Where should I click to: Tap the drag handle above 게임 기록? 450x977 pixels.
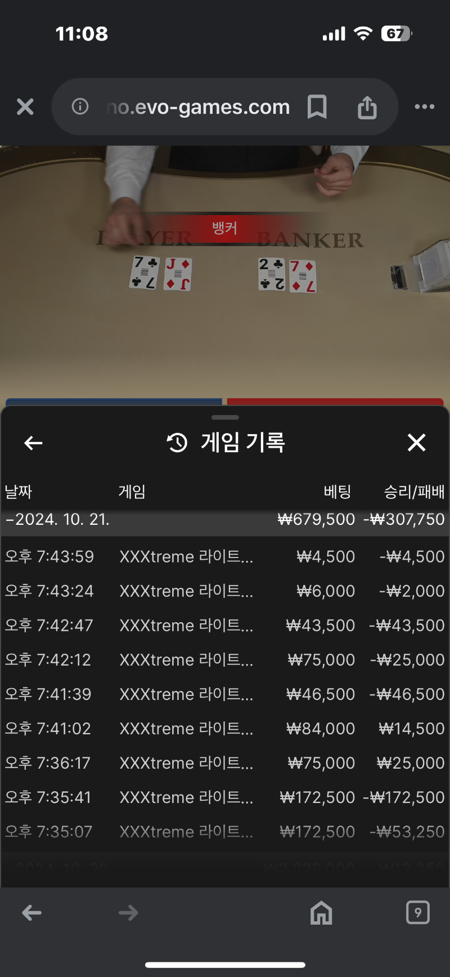click(226, 417)
